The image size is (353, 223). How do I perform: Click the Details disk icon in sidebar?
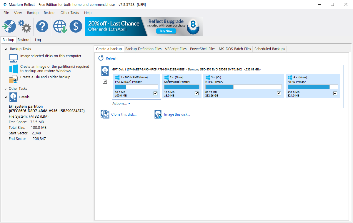[x=13, y=97]
